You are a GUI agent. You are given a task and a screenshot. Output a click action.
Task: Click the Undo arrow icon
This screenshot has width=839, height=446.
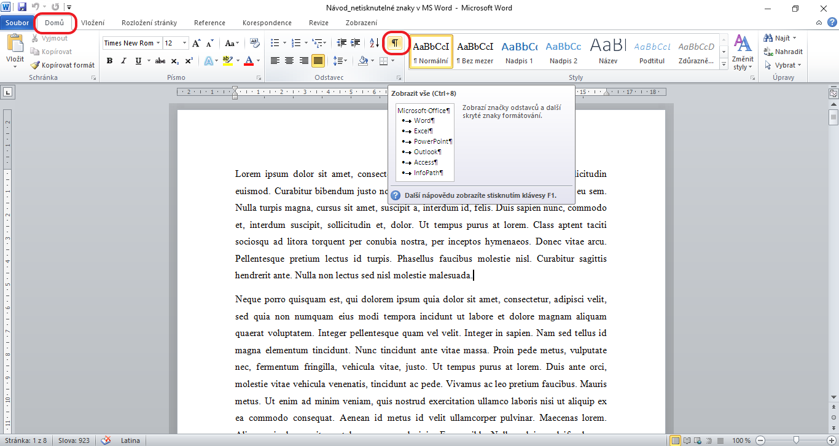pyautogui.click(x=35, y=8)
